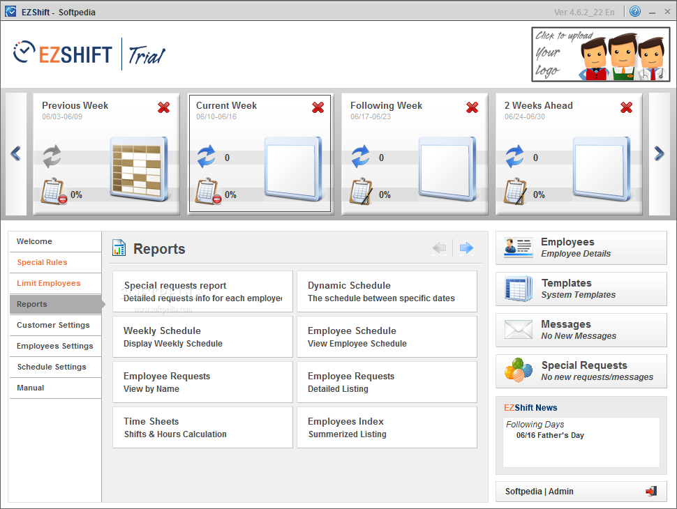Click the EZSHIFT Trial logo

[x=89, y=54]
